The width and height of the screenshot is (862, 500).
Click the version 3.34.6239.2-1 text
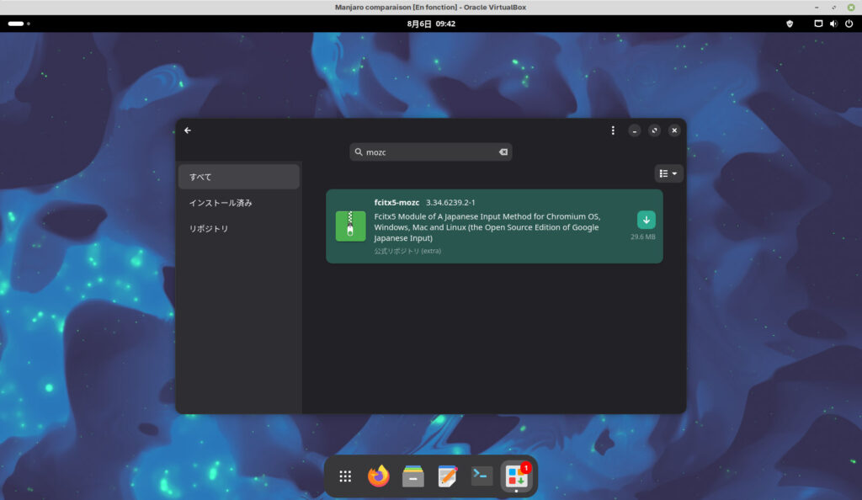pos(451,202)
